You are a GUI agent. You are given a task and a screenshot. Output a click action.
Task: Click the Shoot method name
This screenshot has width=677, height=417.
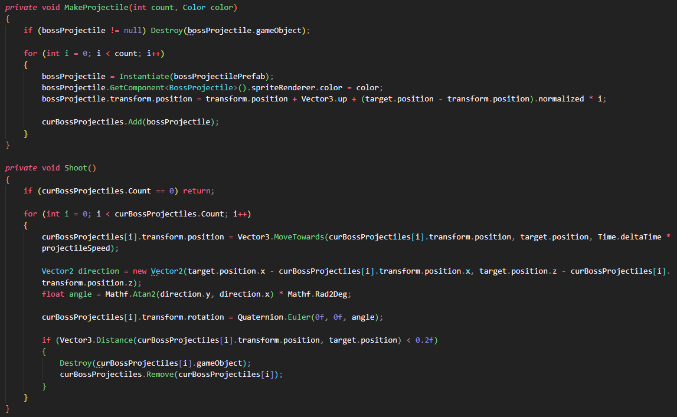76,168
